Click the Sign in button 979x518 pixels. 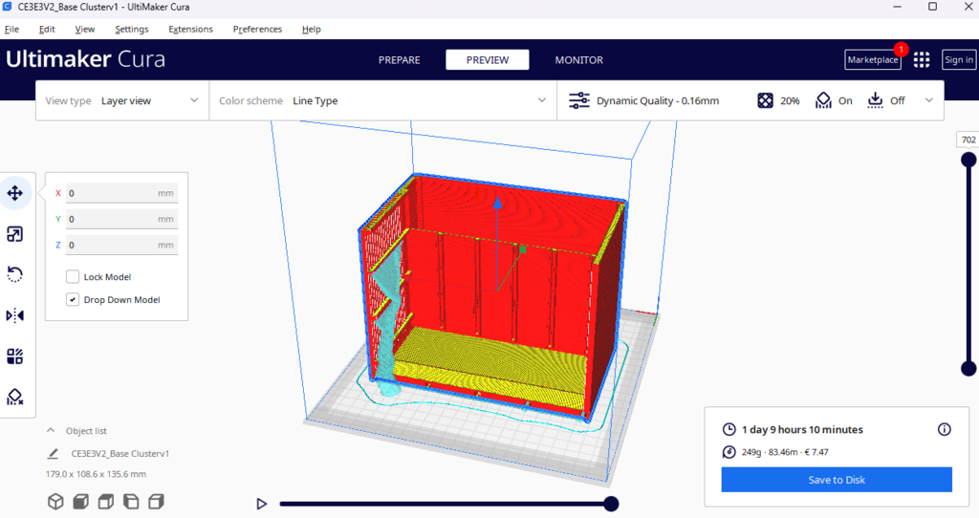pyautogui.click(x=958, y=59)
